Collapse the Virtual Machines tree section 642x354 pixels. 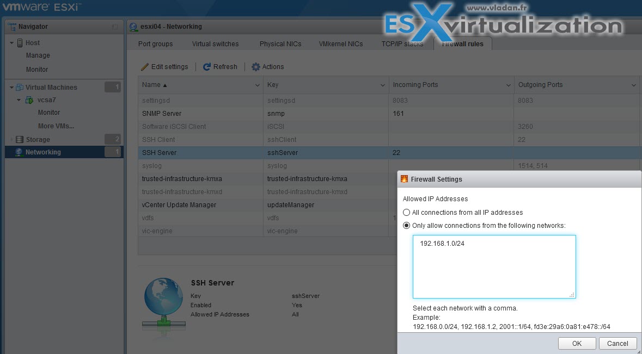[10, 87]
